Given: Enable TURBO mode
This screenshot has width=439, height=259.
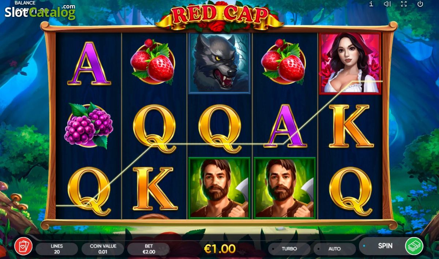Looking at the screenshot, I should click(x=289, y=249).
